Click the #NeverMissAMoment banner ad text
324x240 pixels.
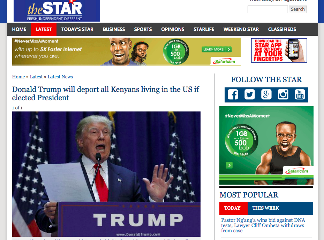[36, 41]
